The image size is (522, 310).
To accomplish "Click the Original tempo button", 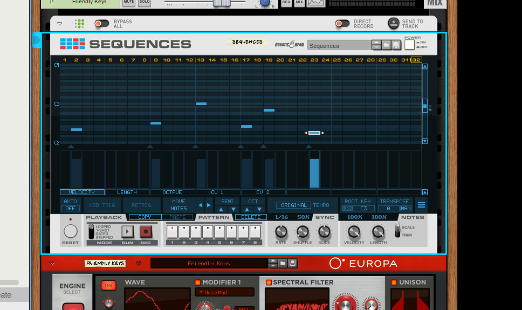I will click(x=293, y=205).
